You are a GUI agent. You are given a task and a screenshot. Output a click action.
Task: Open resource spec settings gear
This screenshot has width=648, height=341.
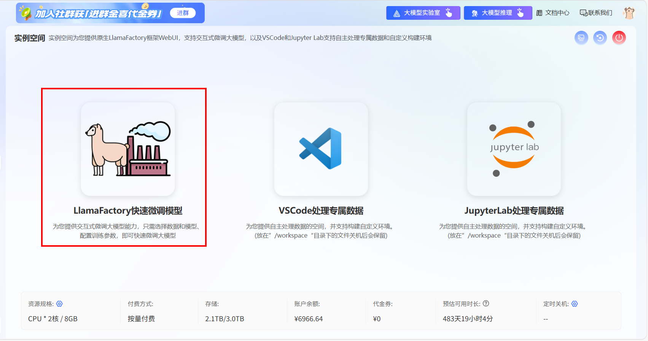tap(59, 304)
